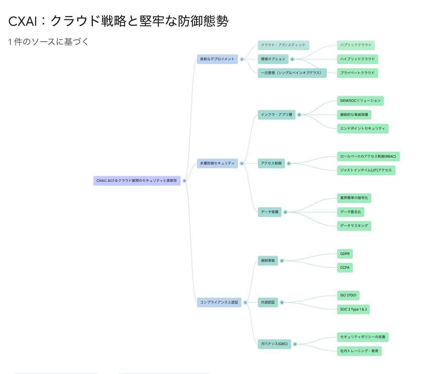Image resolution: width=429 pixels, height=374 pixels.
Task: Collapse the インフラ・アプリ層 branch chevron
Action: (299, 115)
